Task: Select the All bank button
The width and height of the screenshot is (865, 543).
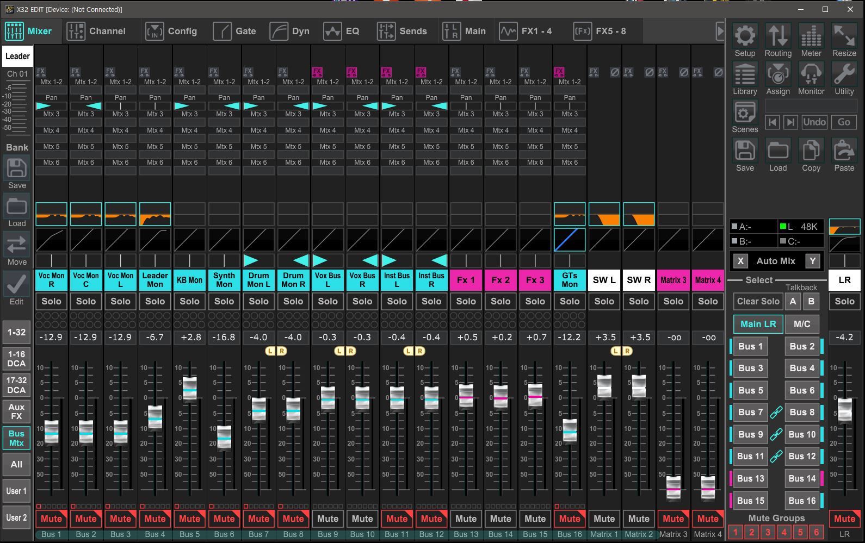Action: pos(17,464)
